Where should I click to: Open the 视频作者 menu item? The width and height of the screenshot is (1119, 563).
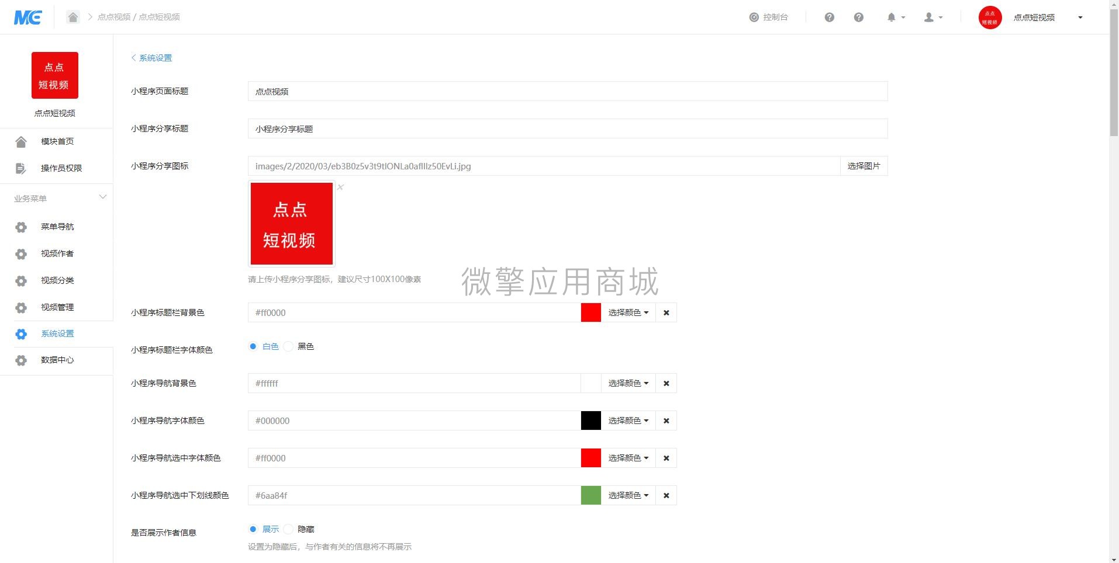click(x=56, y=253)
